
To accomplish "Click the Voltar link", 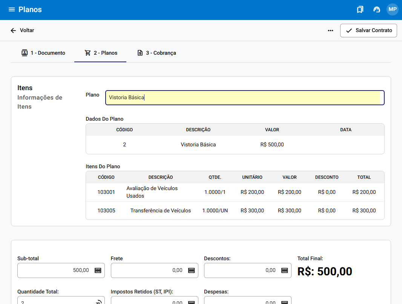I will tap(27, 31).
